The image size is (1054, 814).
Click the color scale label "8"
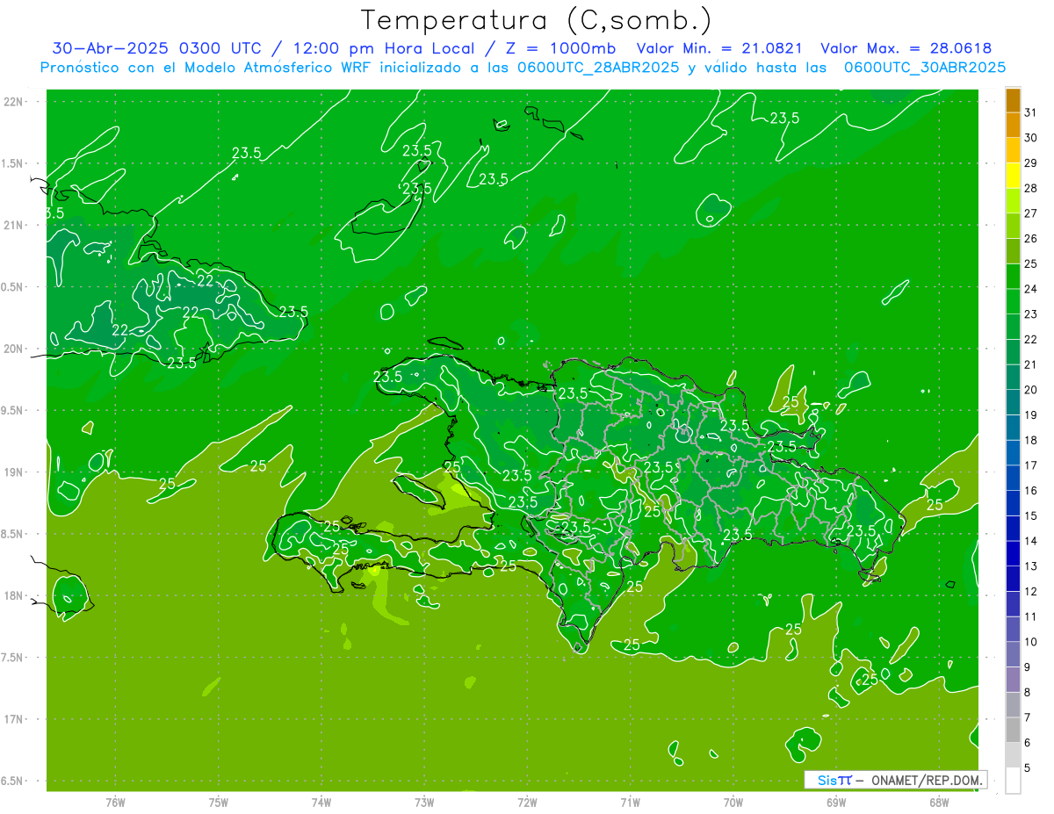[x=1028, y=692]
